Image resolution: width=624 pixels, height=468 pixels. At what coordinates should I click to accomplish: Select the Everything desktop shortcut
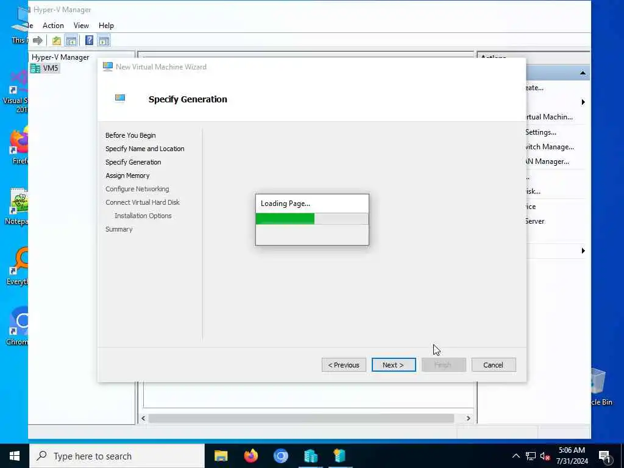click(16, 266)
